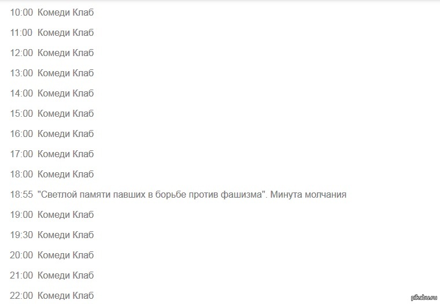Open the 18:00 Комеди Клаб program

52,174
